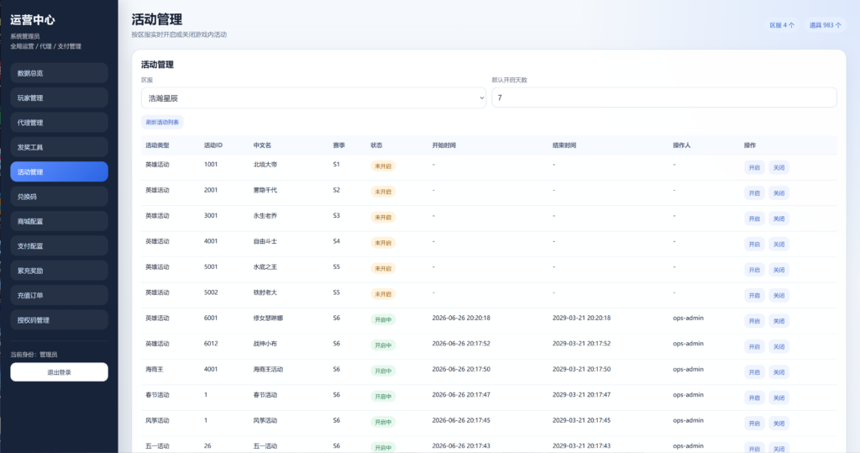This screenshot has width=860, height=453.
Task: Click 开启 for activity 1001 北境大帝
Action: [x=754, y=167]
